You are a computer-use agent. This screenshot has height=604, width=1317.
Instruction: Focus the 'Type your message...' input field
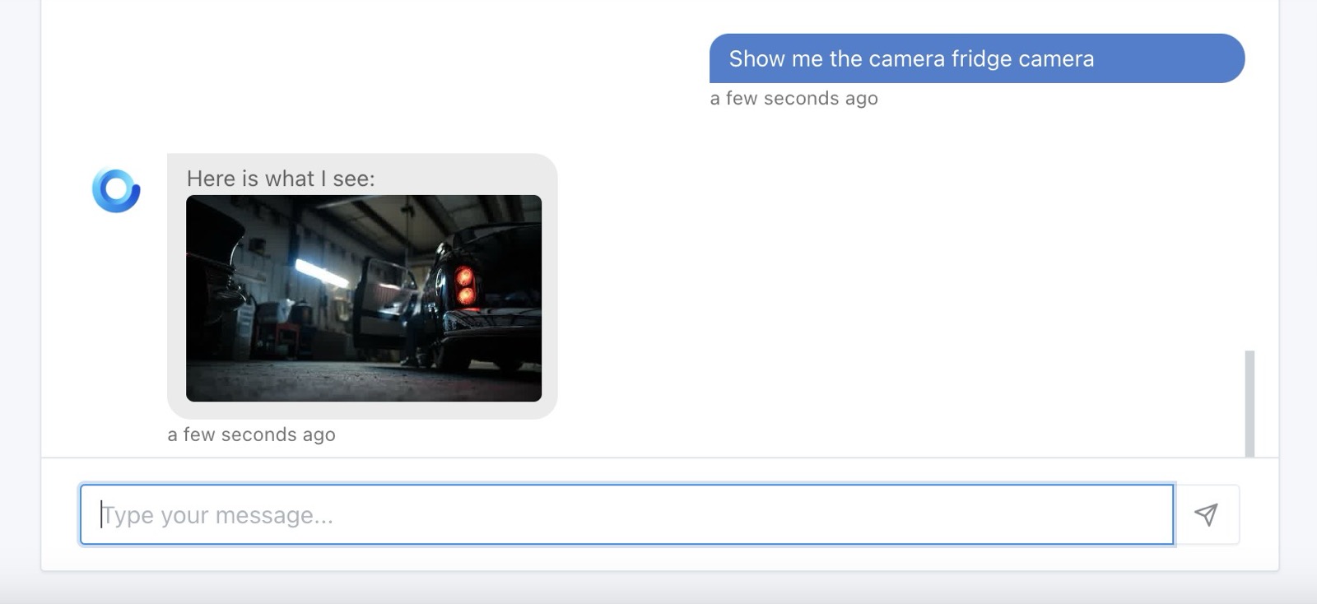pos(626,515)
